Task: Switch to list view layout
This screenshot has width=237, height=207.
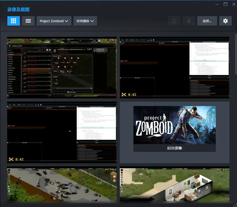Action: 28,21
